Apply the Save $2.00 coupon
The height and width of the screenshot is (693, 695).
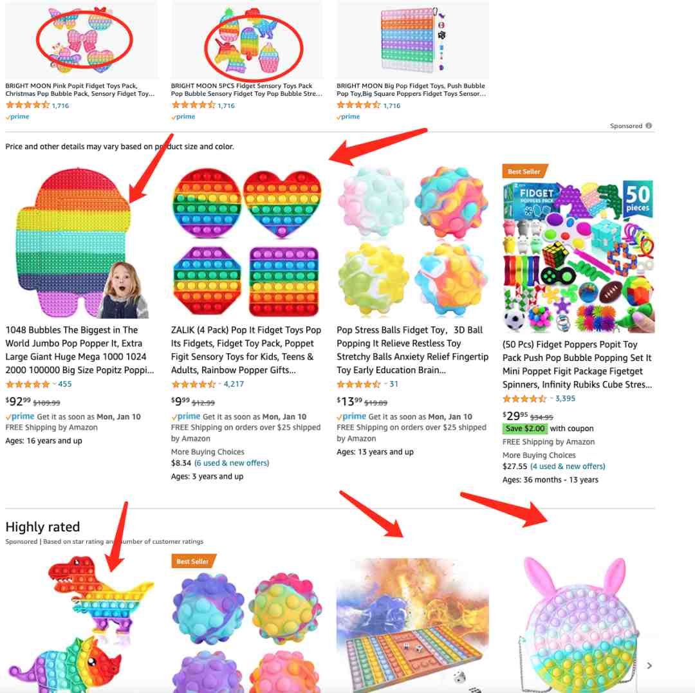pyautogui.click(x=525, y=429)
